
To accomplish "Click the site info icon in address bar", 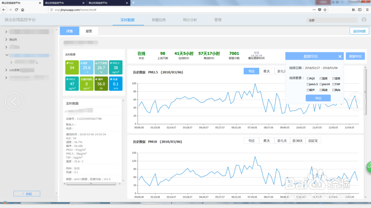I will coord(52,10).
